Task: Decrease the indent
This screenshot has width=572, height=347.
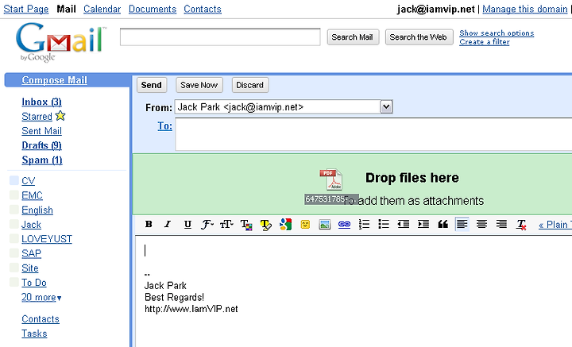Action: click(403, 224)
